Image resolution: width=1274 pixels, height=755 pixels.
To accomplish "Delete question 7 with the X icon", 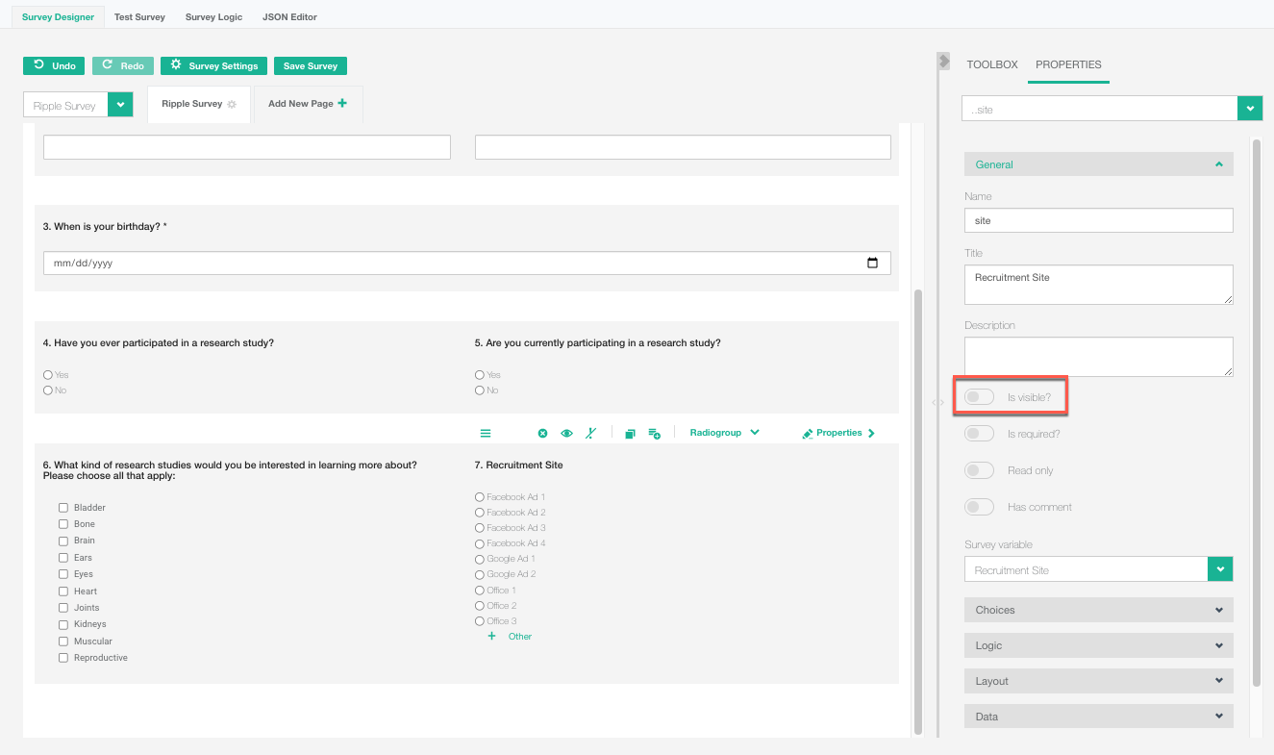I will [x=542, y=434].
